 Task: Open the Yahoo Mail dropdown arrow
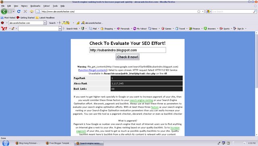coord(98,29)
